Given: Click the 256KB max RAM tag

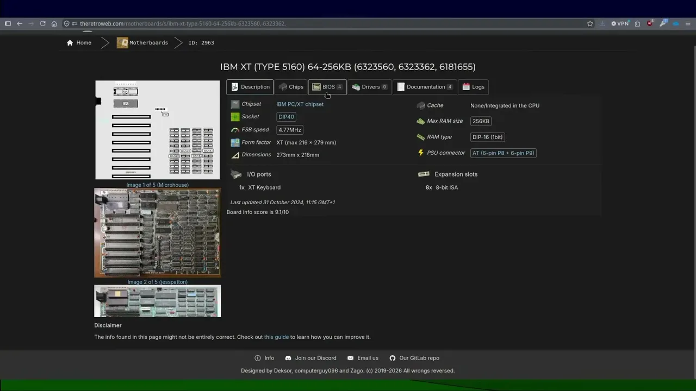Looking at the screenshot, I should coord(481,121).
